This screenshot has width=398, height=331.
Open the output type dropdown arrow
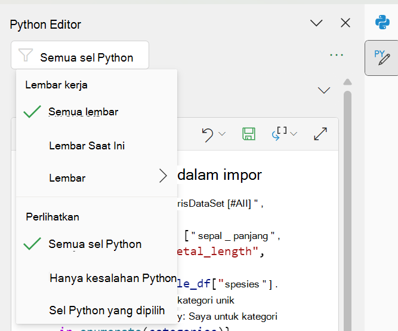pos(294,134)
